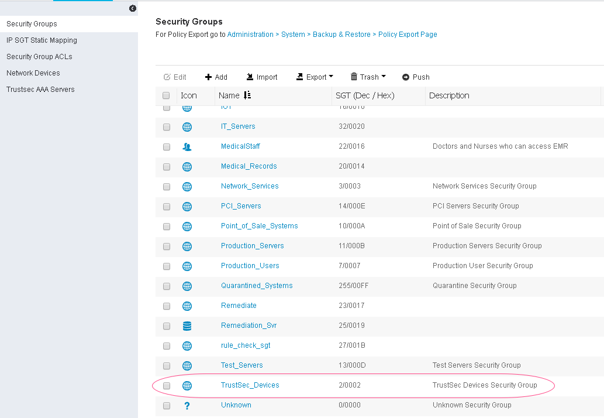Click the Edit pencil icon

(167, 77)
